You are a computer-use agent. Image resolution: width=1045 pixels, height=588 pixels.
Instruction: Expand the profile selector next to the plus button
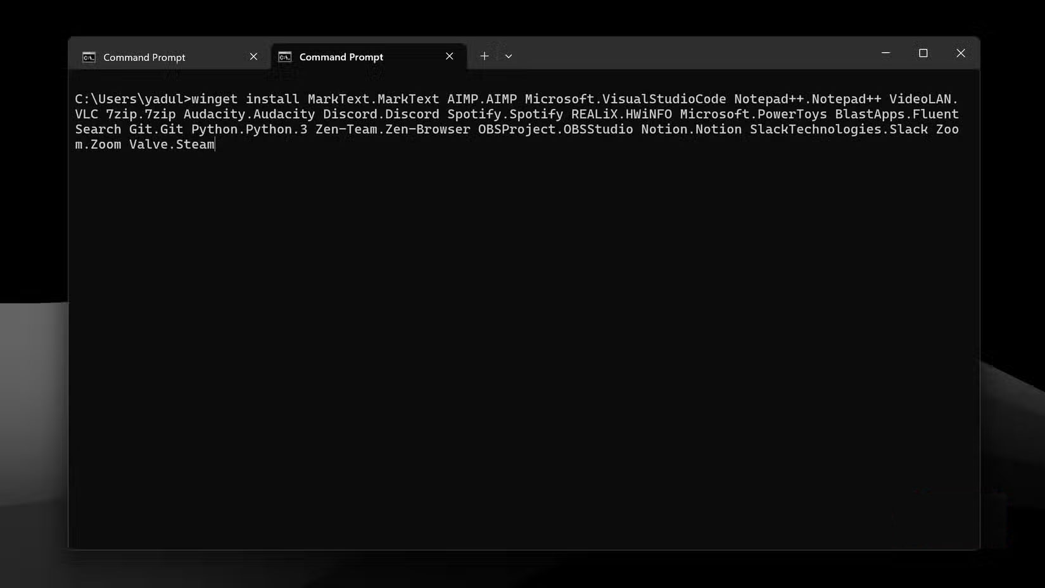tap(509, 56)
